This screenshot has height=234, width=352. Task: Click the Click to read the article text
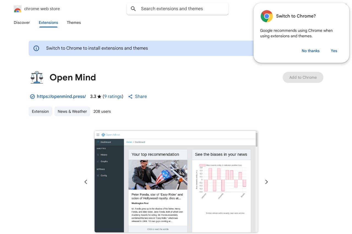(158, 229)
